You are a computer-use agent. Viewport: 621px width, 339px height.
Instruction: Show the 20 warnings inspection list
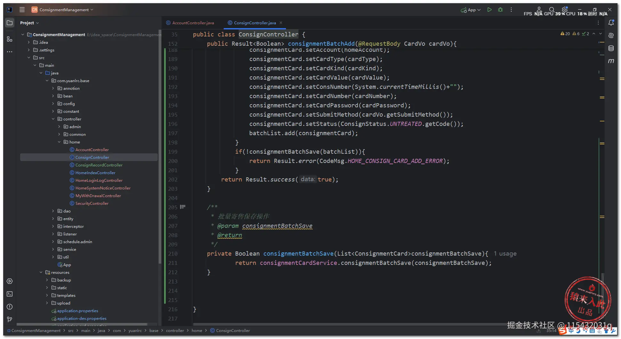pos(565,34)
